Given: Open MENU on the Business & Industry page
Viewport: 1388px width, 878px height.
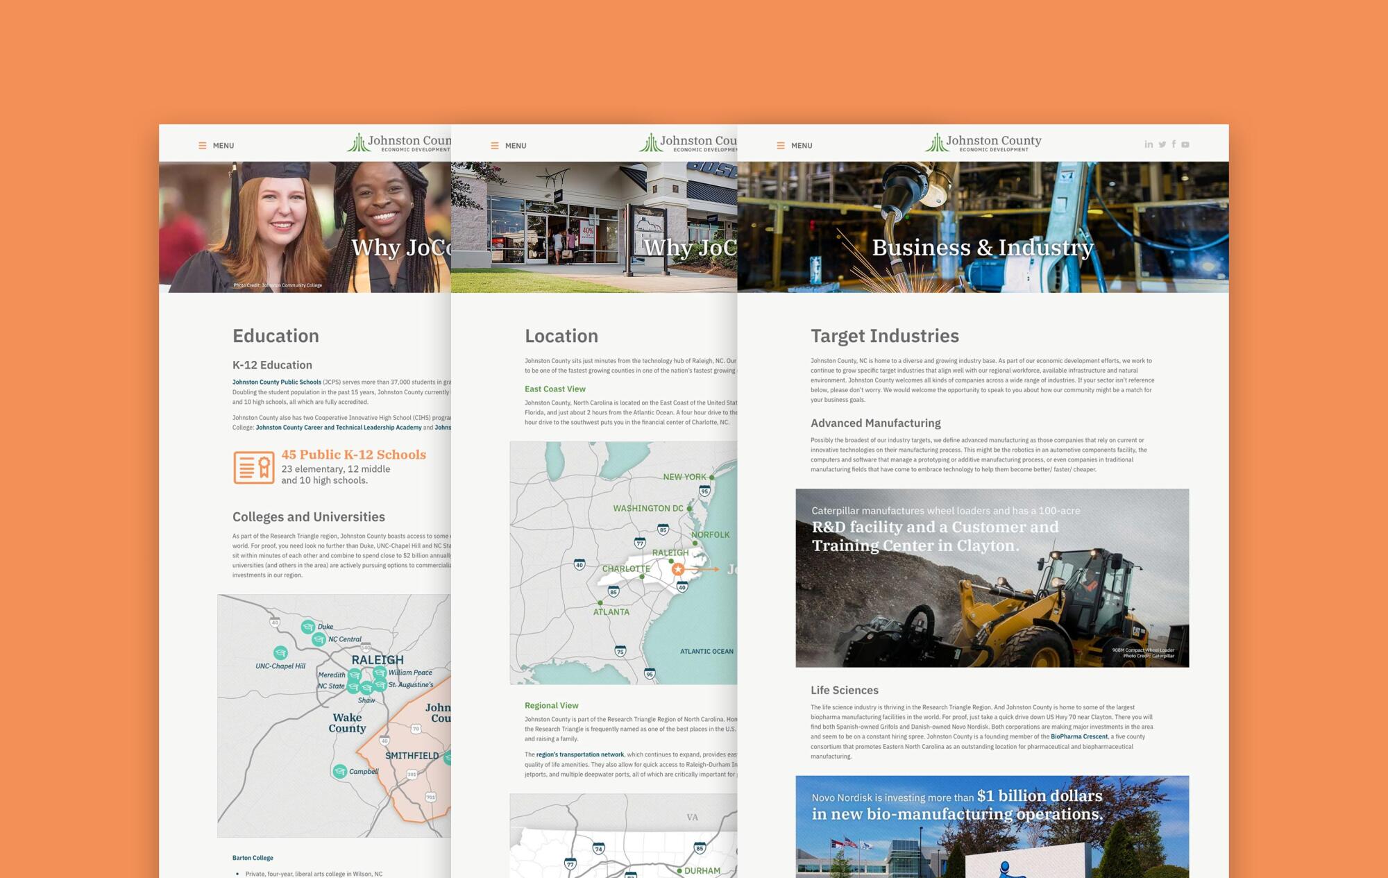Looking at the screenshot, I should pos(794,146).
